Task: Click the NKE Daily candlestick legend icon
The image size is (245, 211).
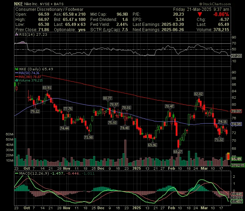Action: (x=16, y=69)
